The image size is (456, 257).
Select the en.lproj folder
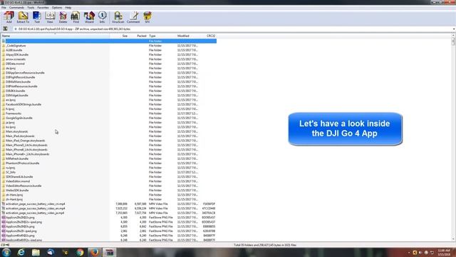point(11,100)
